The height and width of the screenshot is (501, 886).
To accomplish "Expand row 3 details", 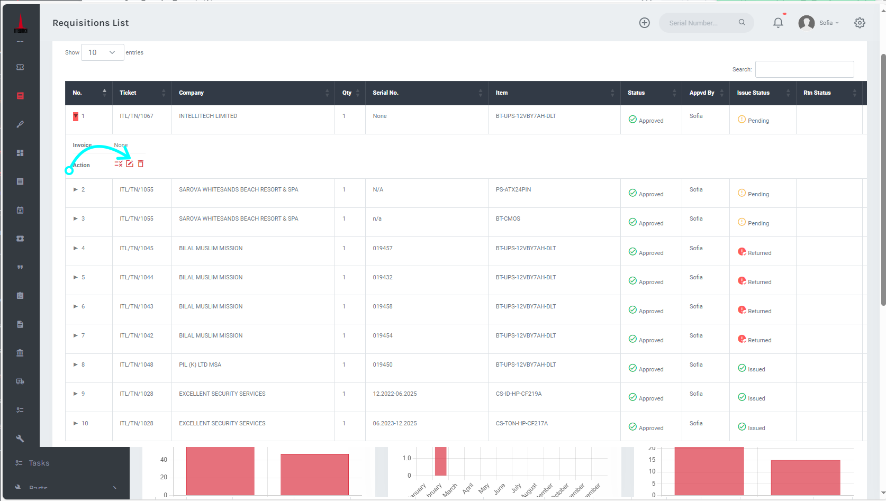I will pos(76,218).
